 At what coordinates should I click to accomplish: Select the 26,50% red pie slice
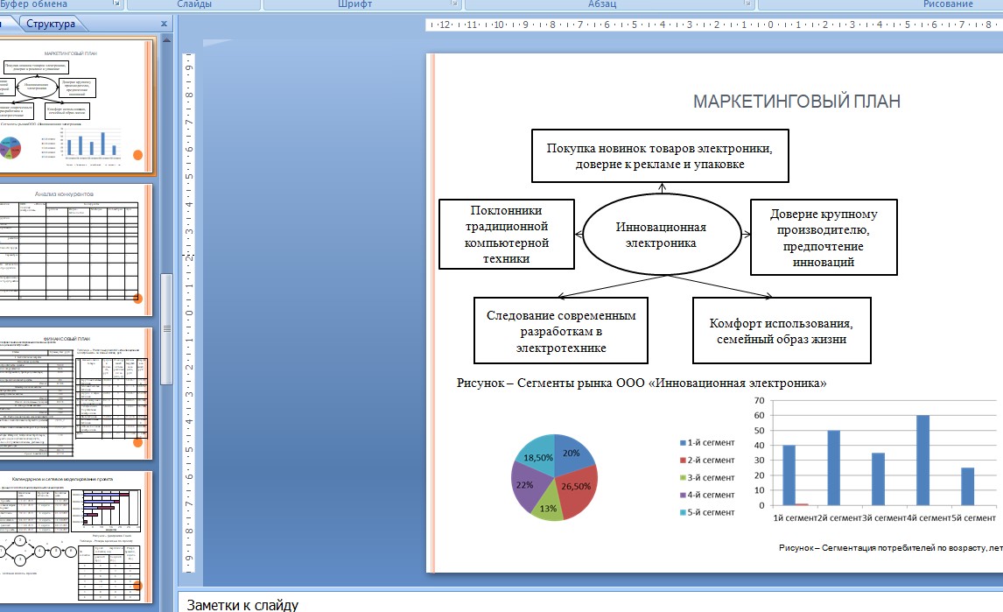click(x=574, y=489)
